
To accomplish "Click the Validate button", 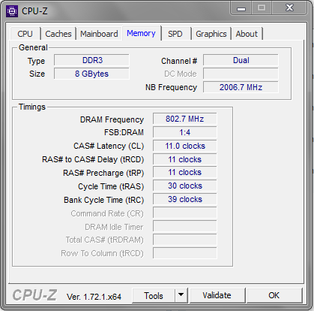I will pos(217,295).
